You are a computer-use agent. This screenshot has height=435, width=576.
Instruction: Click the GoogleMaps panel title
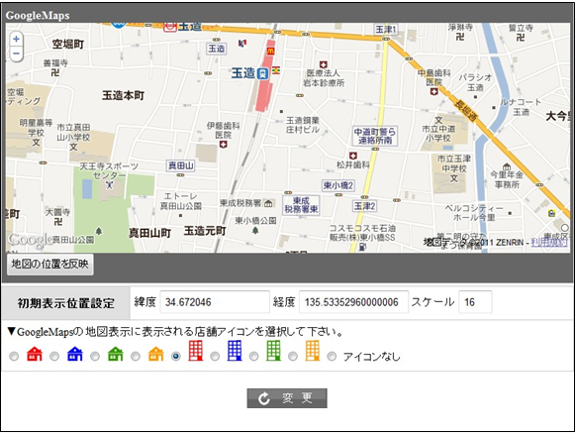pos(37,16)
